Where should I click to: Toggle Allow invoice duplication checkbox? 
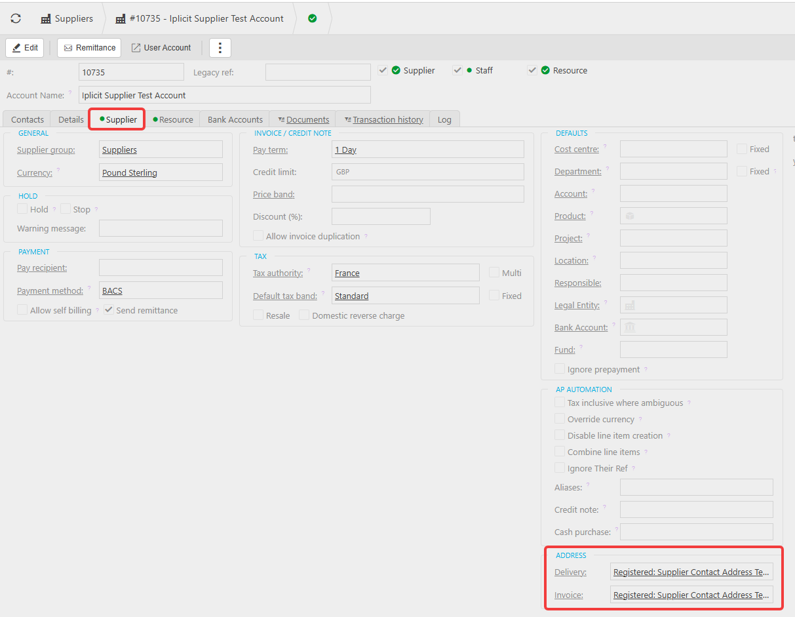pos(258,235)
